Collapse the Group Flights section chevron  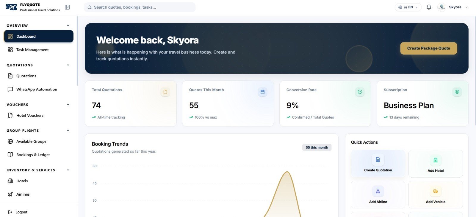pyautogui.click(x=68, y=130)
